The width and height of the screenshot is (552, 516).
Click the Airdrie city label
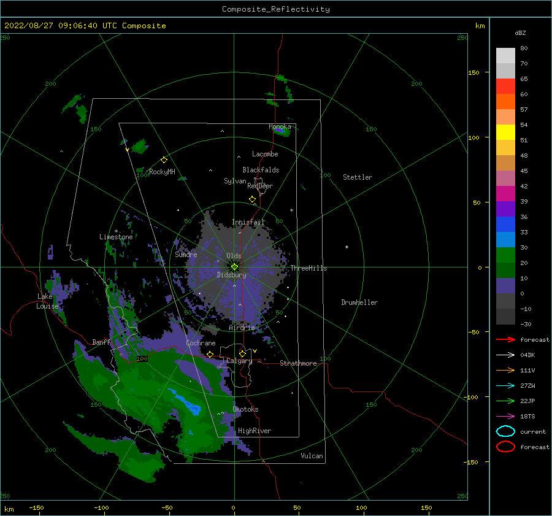pyautogui.click(x=242, y=328)
